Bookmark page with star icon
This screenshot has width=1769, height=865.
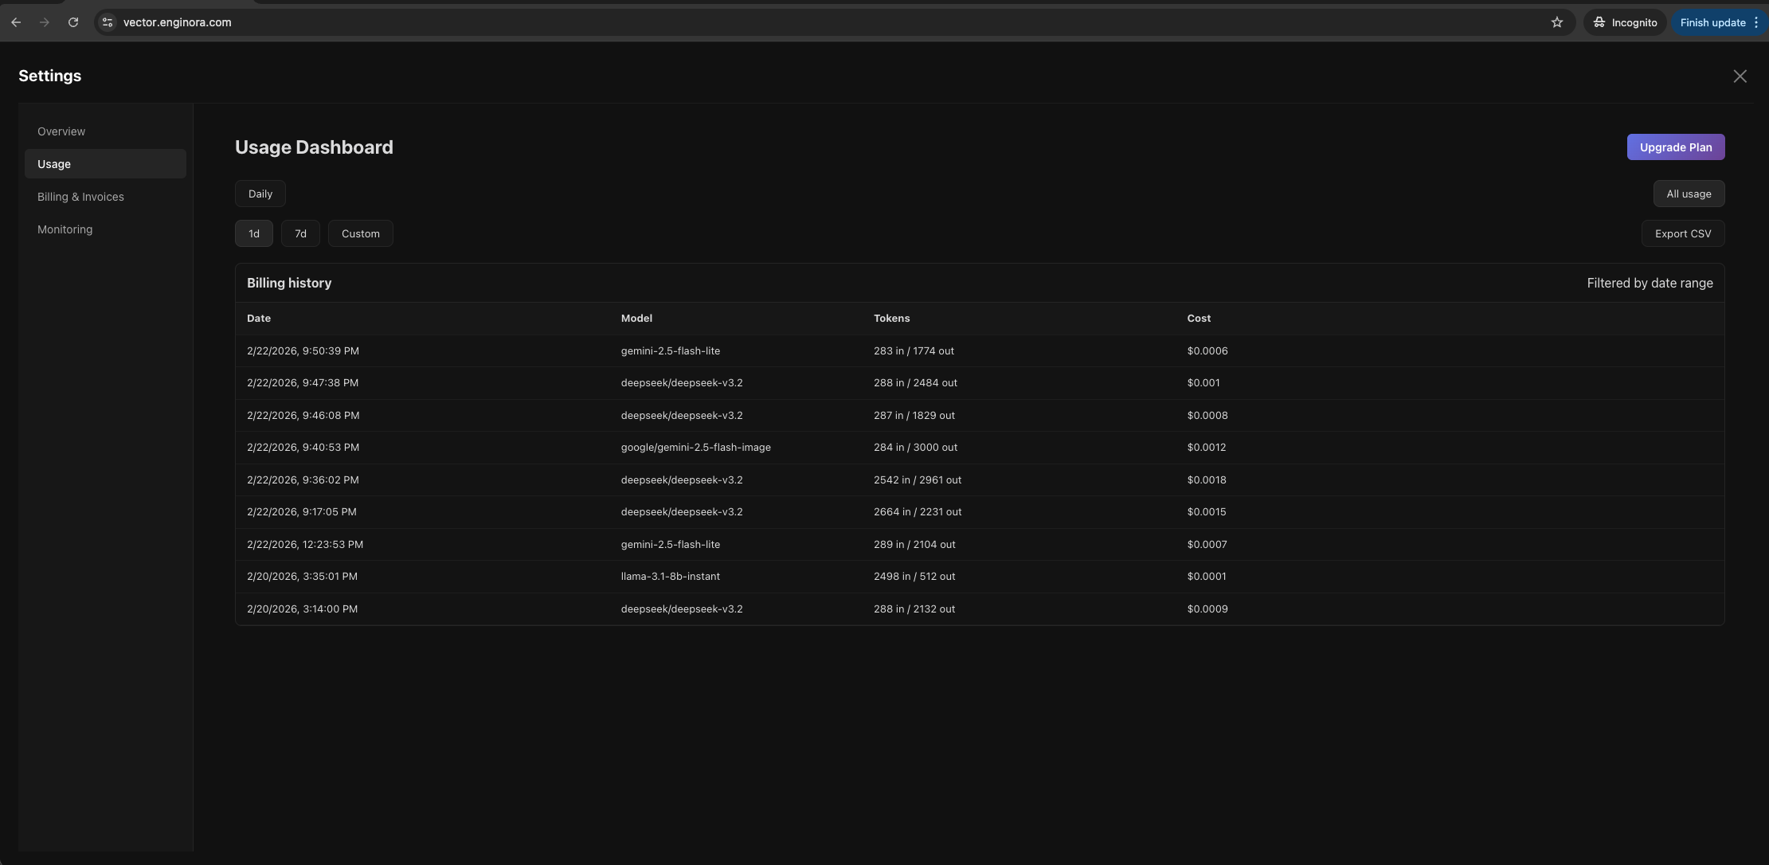coord(1557,22)
